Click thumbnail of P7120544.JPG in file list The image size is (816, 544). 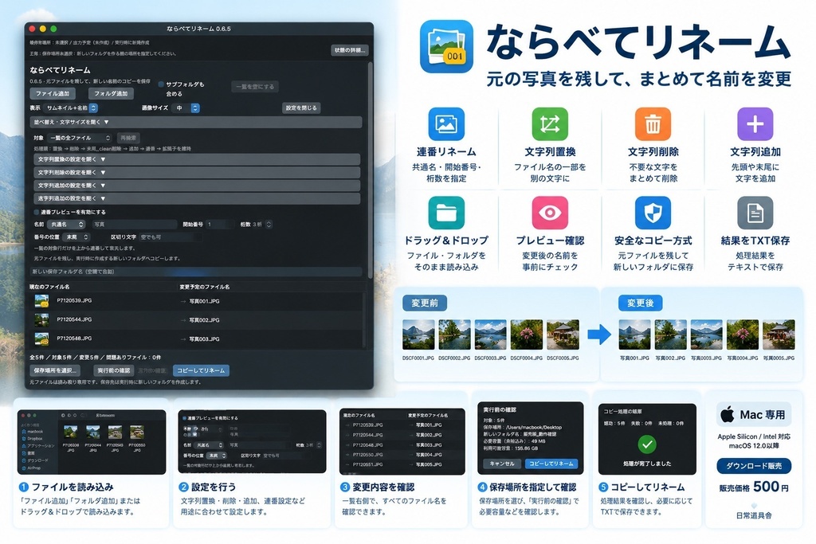(x=41, y=319)
